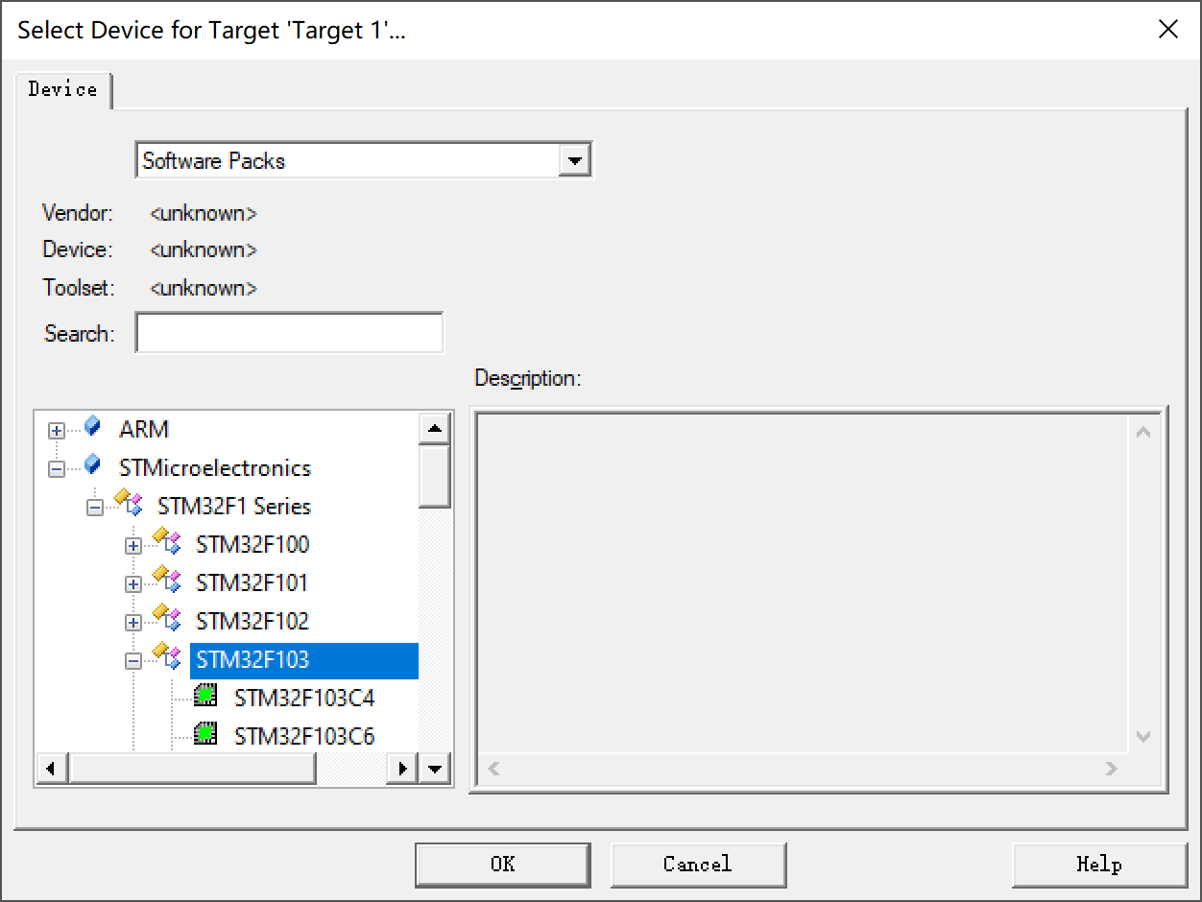Open the Software Packs dropdown

(574, 160)
